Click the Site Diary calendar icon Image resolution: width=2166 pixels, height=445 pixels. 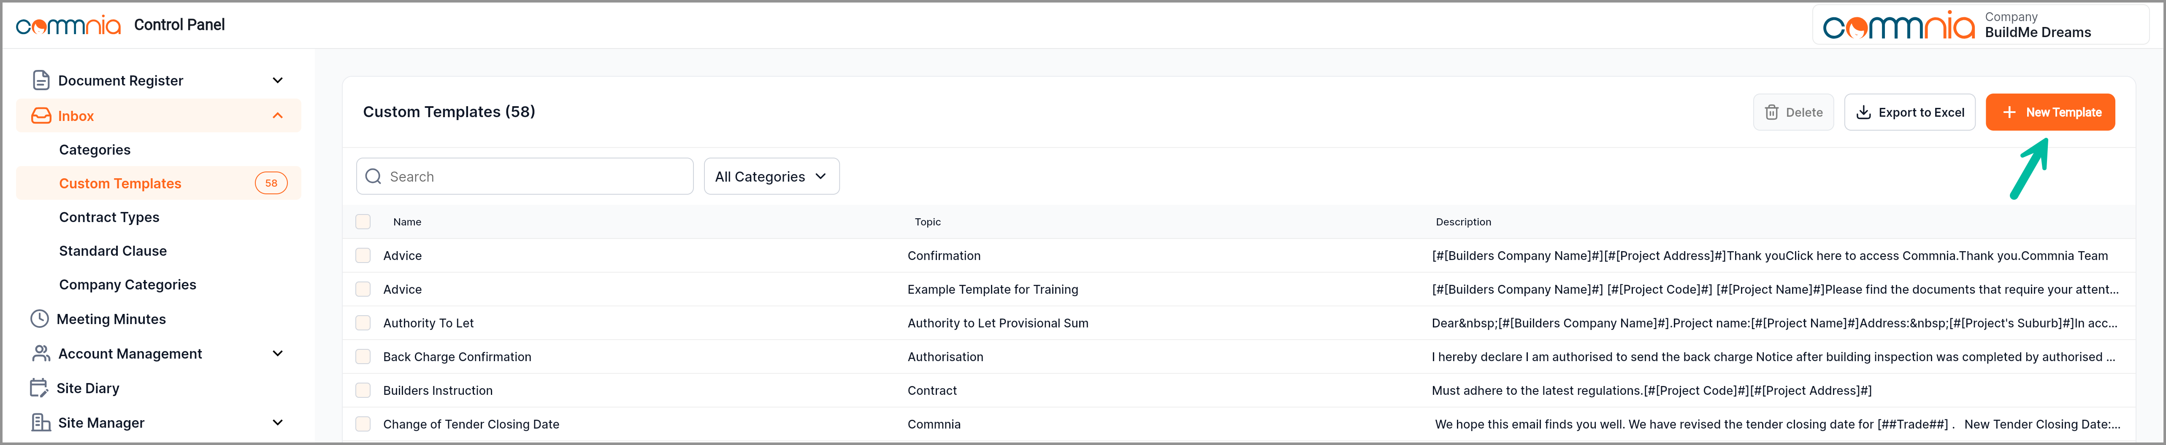tap(40, 388)
